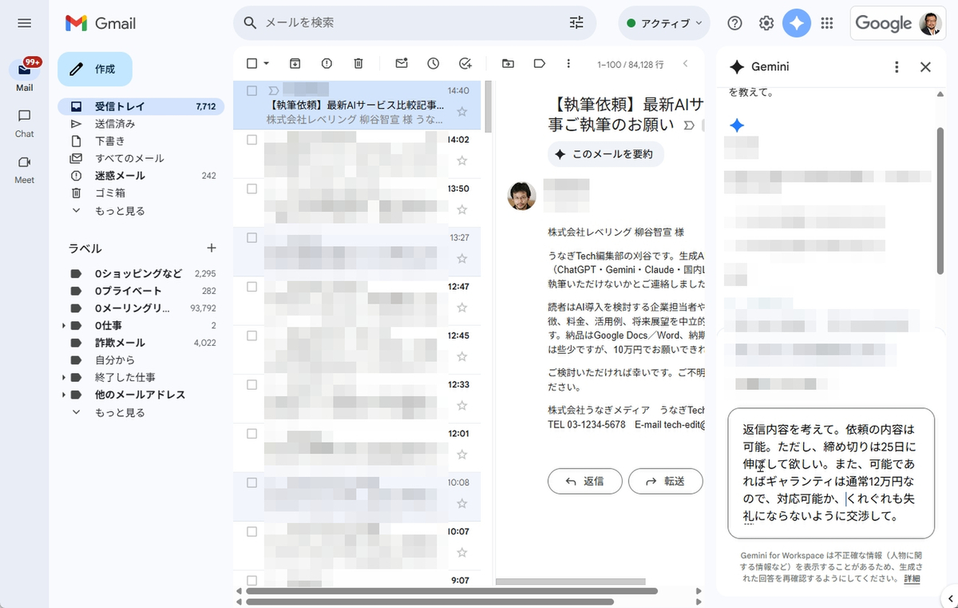The image size is (958, 608).
Task: Tick checkbox of the 14:40 email
Action: click(x=252, y=91)
